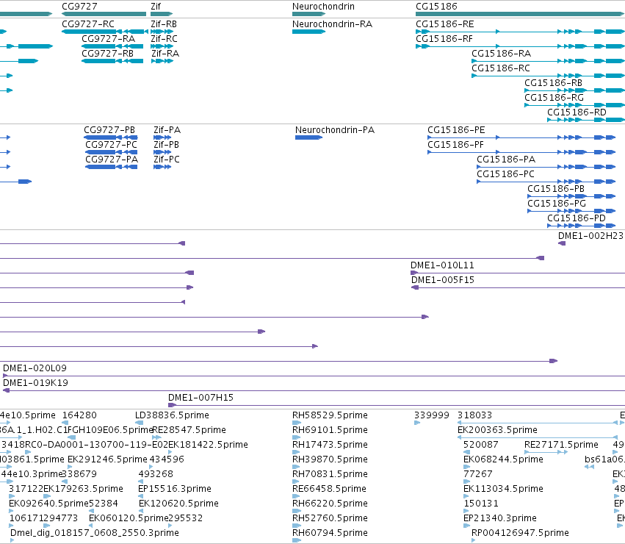Image resolution: width=625 pixels, height=544 pixels.
Task: Choose EST RH60794.5prime
Action: click(330, 534)
